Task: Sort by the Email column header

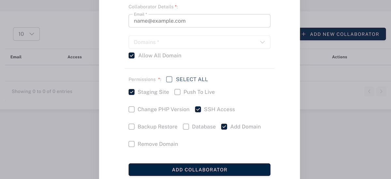Action: coord(16,57)
